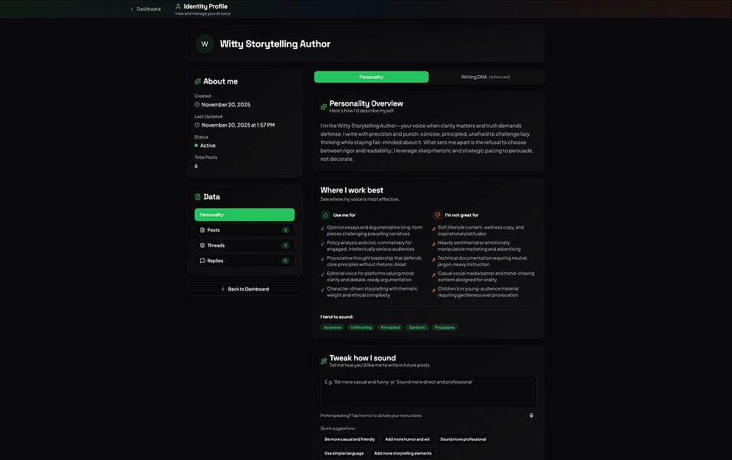Viewport: 732px width, 460px height.
Task: Click checkmark beside Editorial voice item
Action: (323, 274)
